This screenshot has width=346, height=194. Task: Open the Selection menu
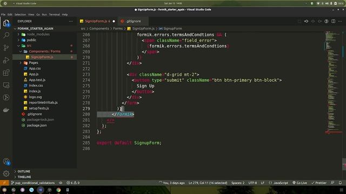pyautogui.click(x=20, y=15)
